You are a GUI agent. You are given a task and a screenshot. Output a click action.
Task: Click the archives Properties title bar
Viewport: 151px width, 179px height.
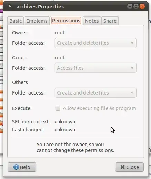click(x=69, y=7)
